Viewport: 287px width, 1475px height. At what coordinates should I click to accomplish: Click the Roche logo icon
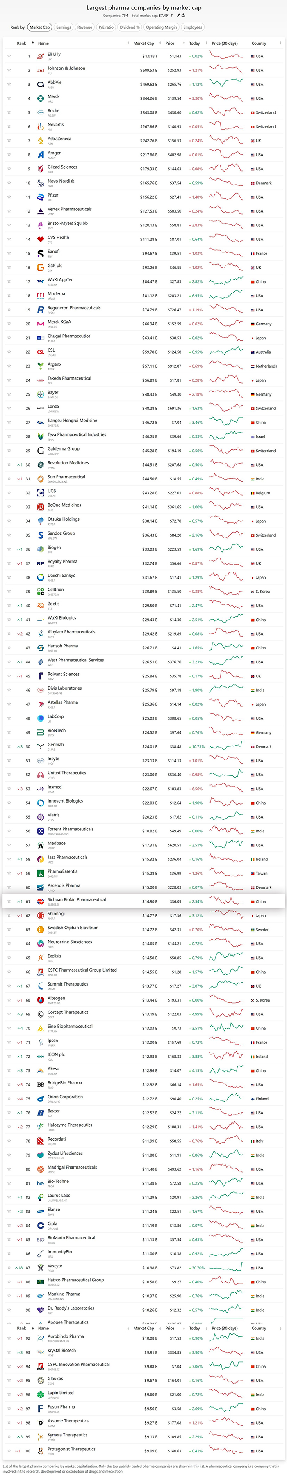[x=41, y=112]
